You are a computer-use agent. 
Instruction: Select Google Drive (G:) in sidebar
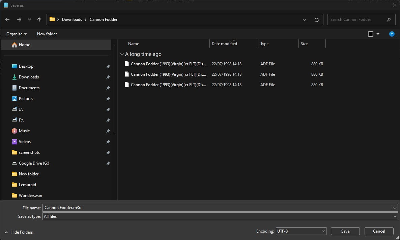(x=34, y=163)
